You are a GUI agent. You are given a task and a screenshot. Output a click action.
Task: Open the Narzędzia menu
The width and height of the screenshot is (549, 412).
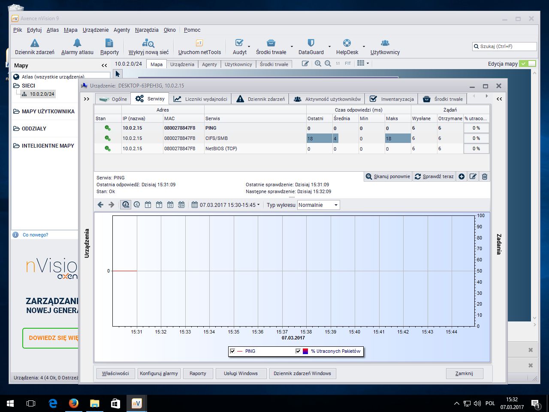[147, 30]
